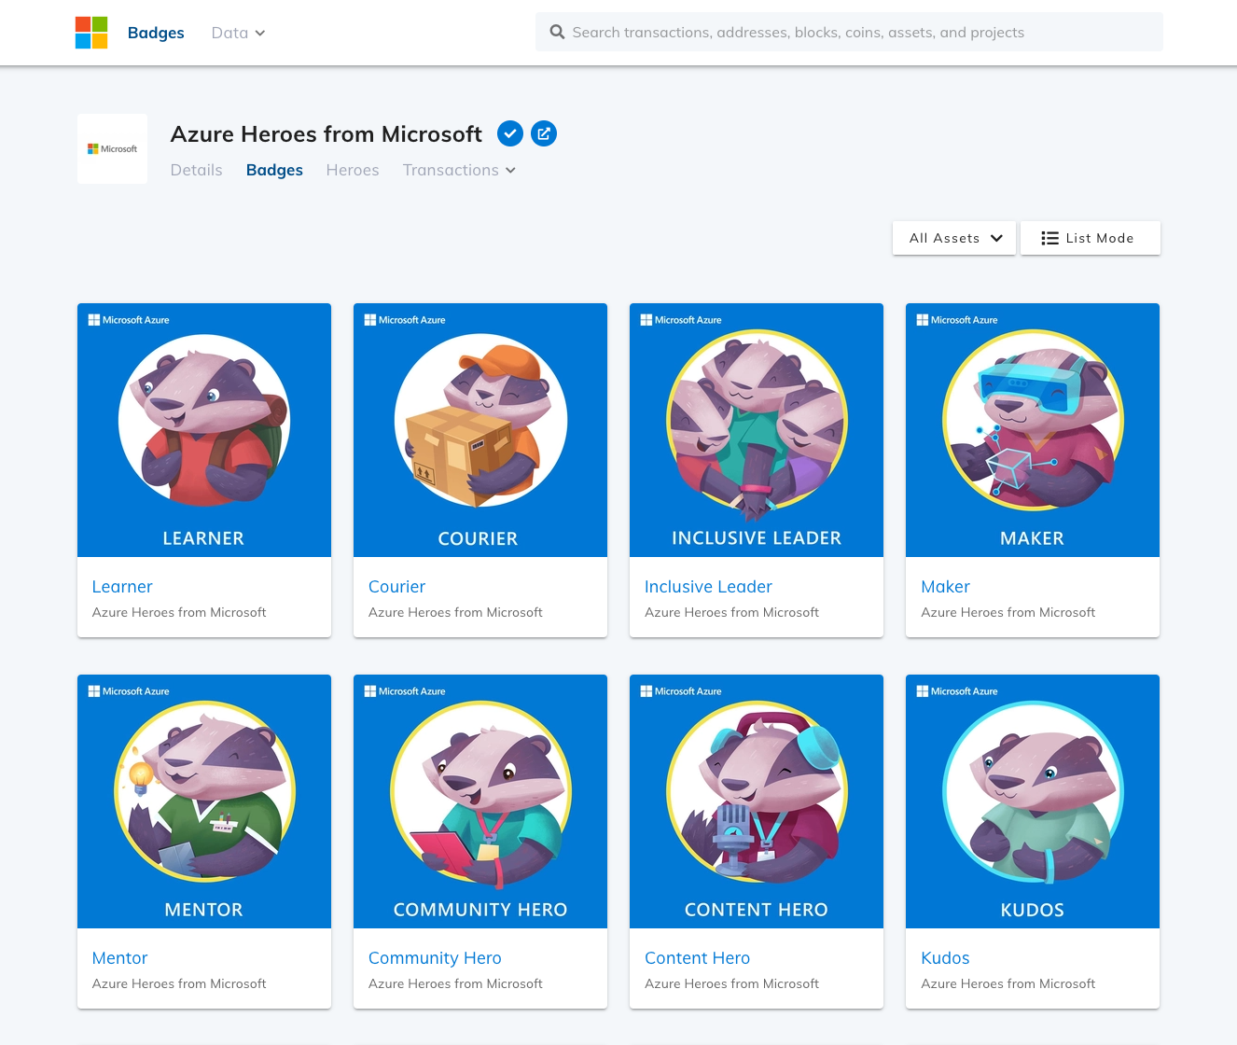Expand the Data dropdown in header
The image size is (1237, 1045).
(238, 33)
